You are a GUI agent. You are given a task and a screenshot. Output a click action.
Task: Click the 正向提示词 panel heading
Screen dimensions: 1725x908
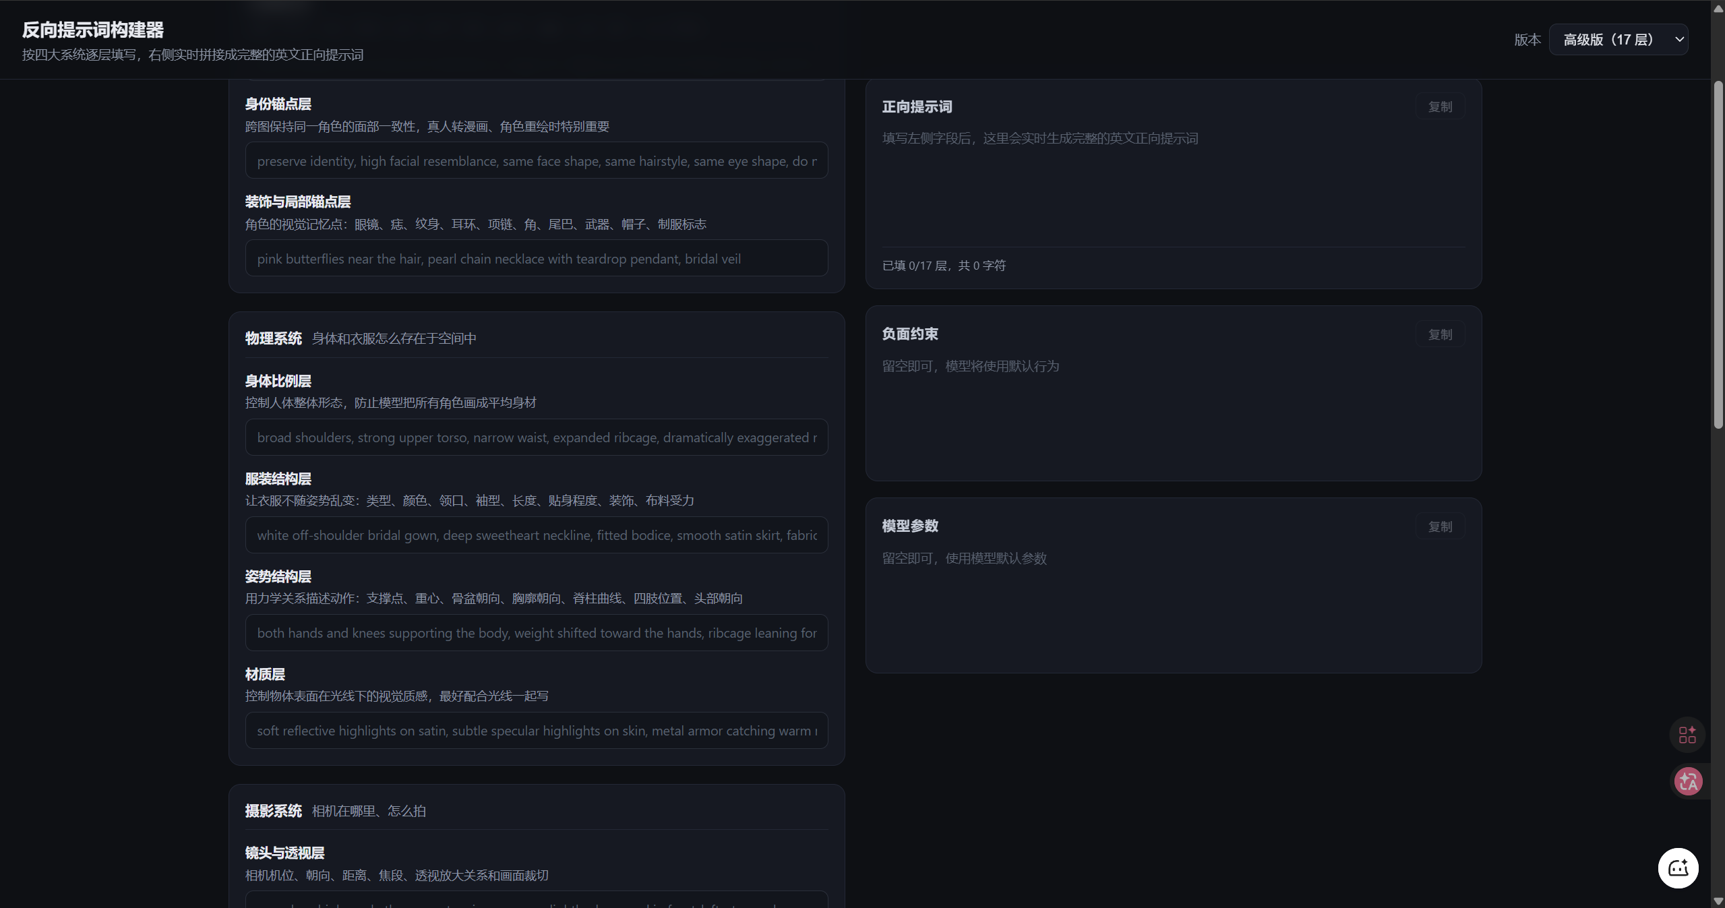coord(917,107)
